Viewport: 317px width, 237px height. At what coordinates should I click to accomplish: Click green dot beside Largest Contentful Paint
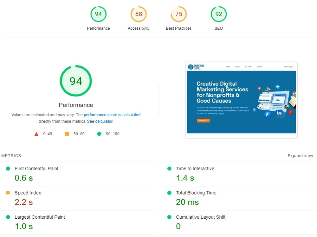pyautogui.click(x=8, y=217)
